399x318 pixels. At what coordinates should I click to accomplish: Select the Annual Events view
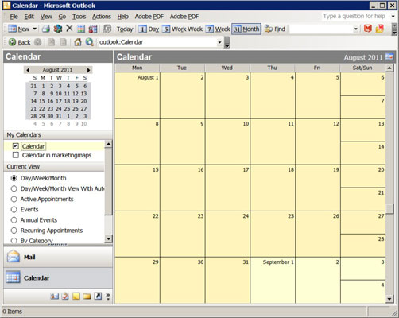[14, 220]
